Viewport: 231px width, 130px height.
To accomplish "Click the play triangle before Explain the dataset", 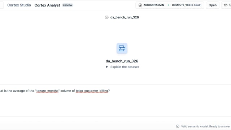I will point(107,67).
